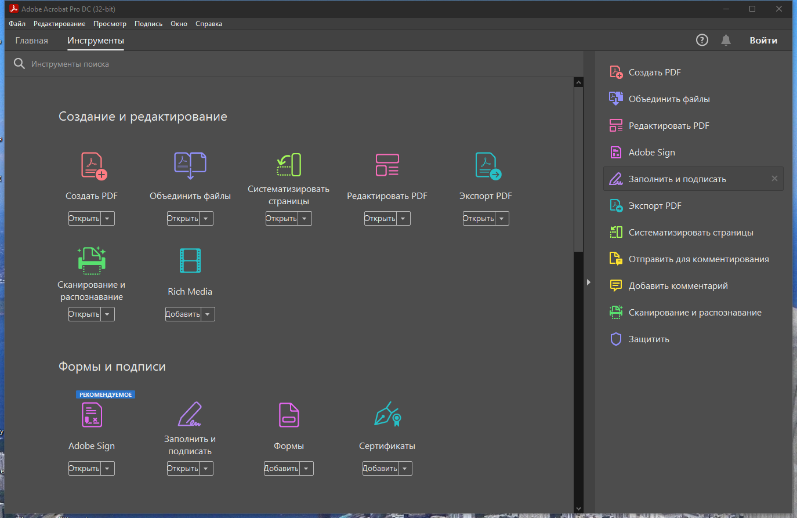Click the Войти sign-in button
Viewport: 797px width, 518px height.
click(763, 41)
